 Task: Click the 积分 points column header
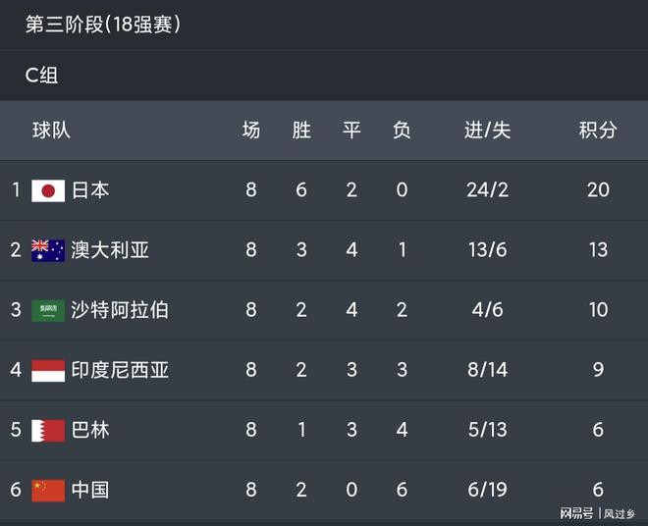598,130
